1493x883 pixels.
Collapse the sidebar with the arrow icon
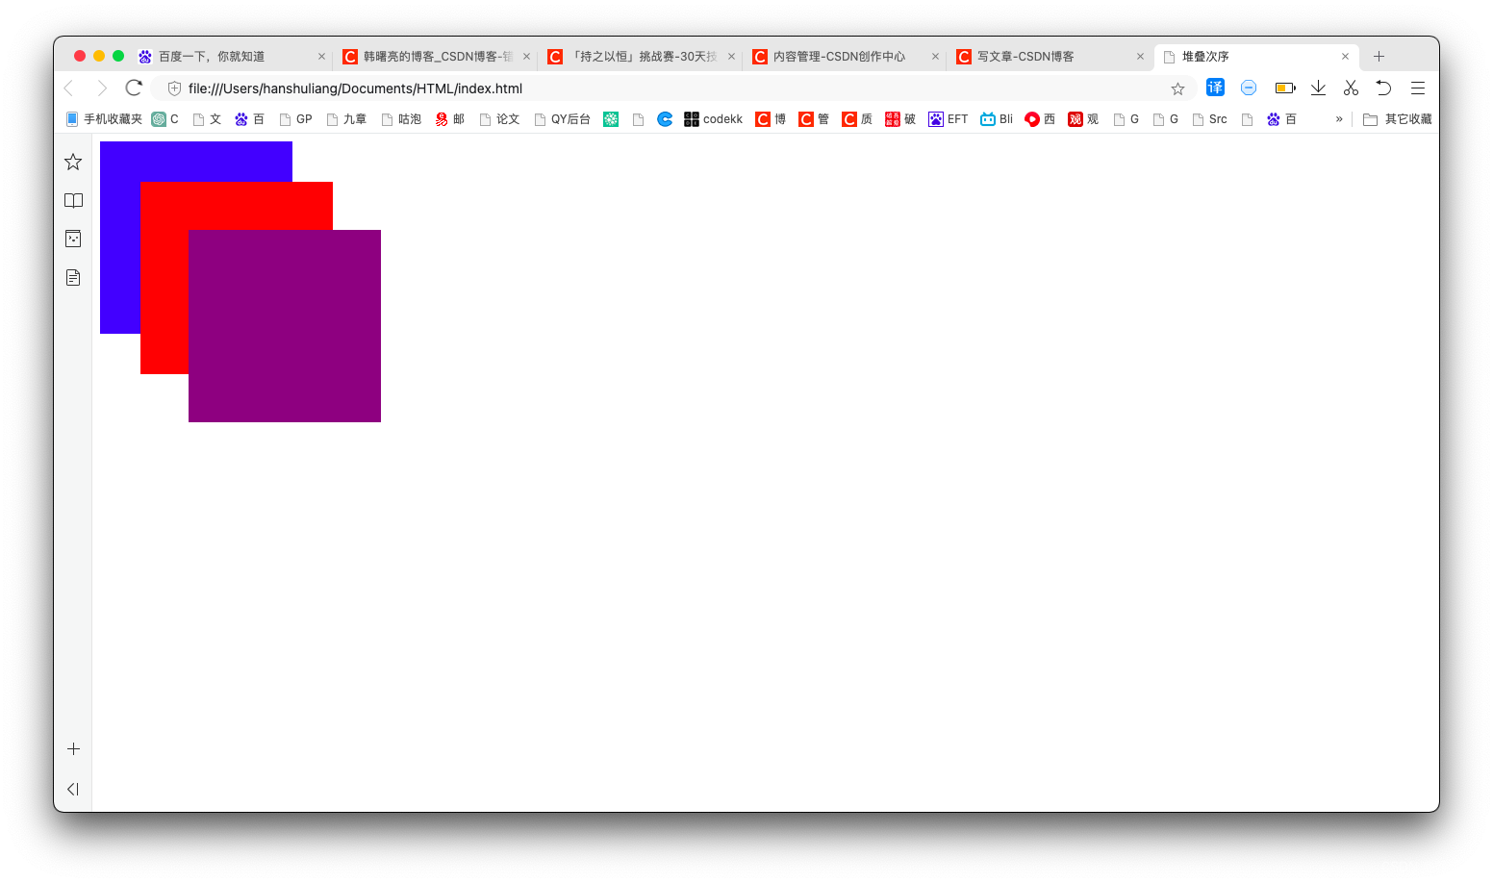[73, 789]
